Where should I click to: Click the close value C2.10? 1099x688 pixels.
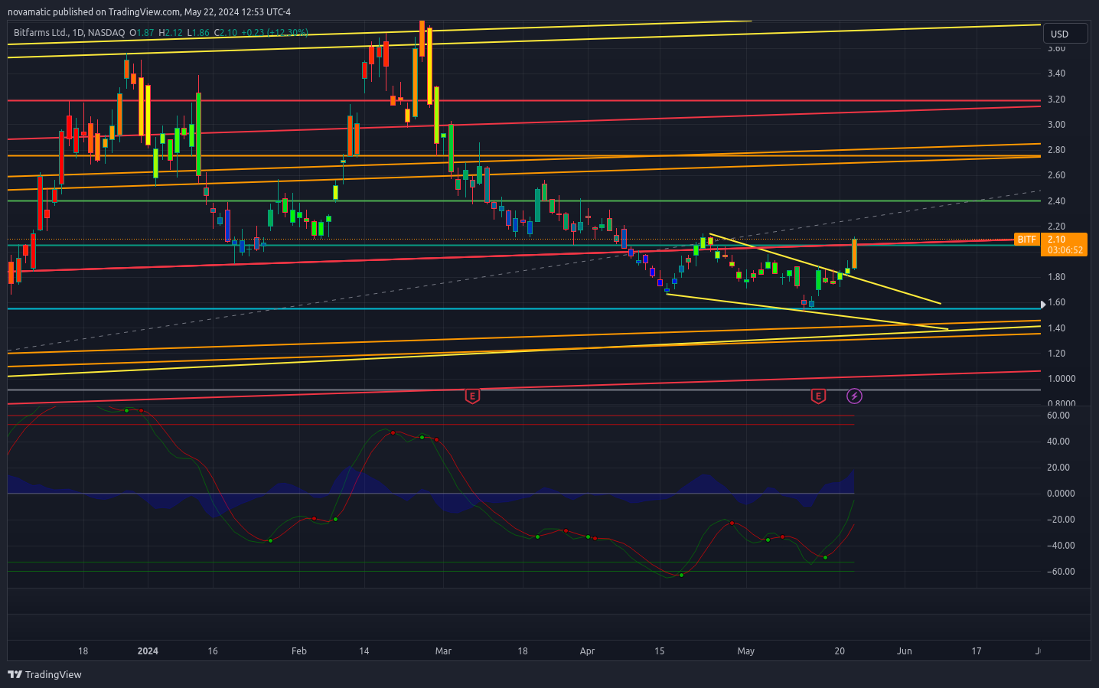coord(225,33)
